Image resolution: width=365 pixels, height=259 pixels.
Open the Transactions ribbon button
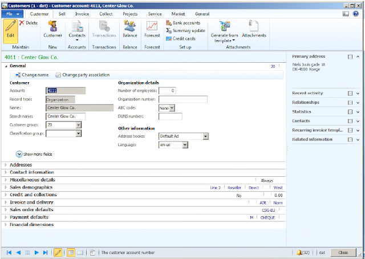[104, 29]
